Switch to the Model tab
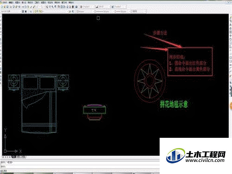 tap(13, 157)
